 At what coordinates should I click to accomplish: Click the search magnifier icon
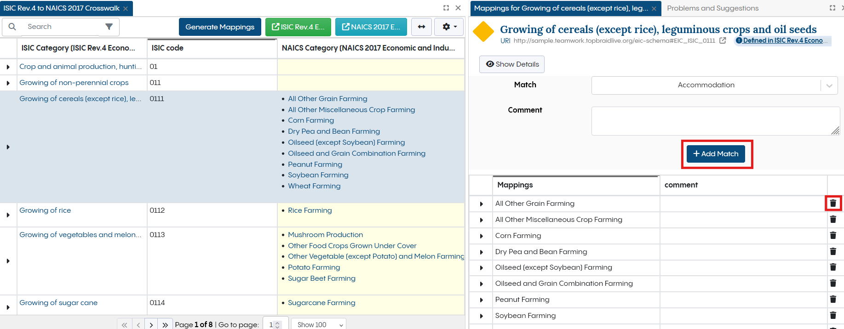coord(12,27)
